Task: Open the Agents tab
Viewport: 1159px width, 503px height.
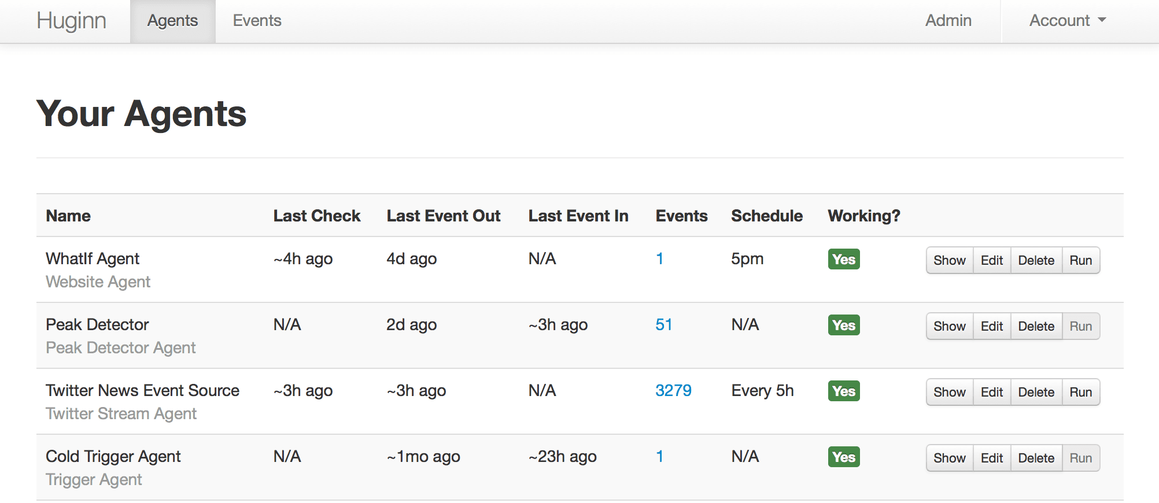Action: coord(172,21)
